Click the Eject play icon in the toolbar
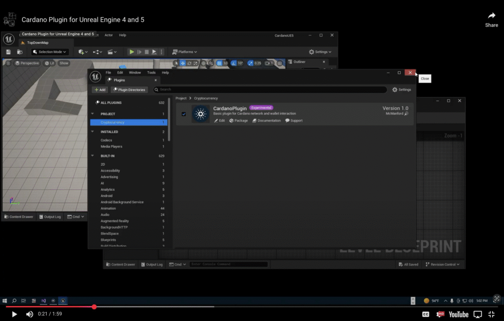 (x=154, y=52)
